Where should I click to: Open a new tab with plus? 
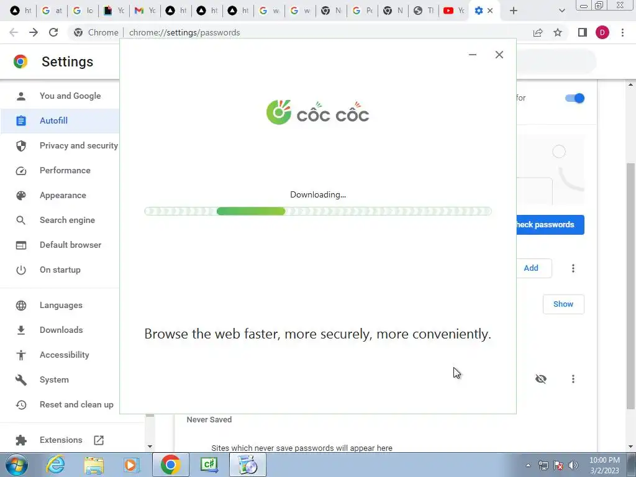coord(514,11)
